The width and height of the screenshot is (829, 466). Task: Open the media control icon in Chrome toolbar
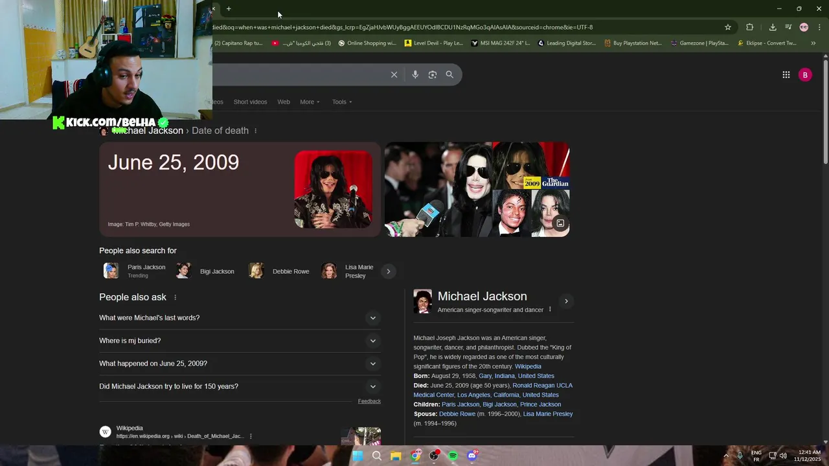point(788,27)
